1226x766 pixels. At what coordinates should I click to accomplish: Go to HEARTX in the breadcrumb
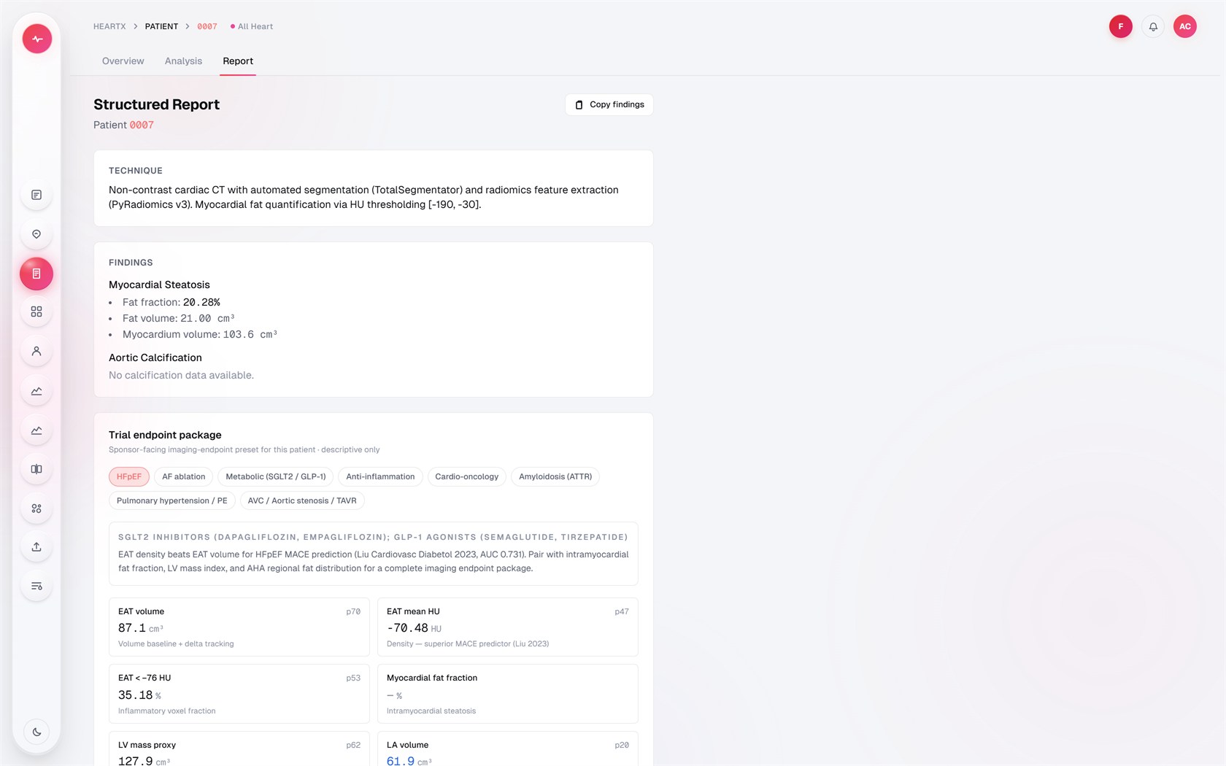point(109,26)
